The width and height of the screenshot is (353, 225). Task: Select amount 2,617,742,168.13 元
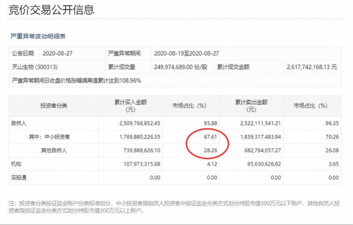[312, 67]
